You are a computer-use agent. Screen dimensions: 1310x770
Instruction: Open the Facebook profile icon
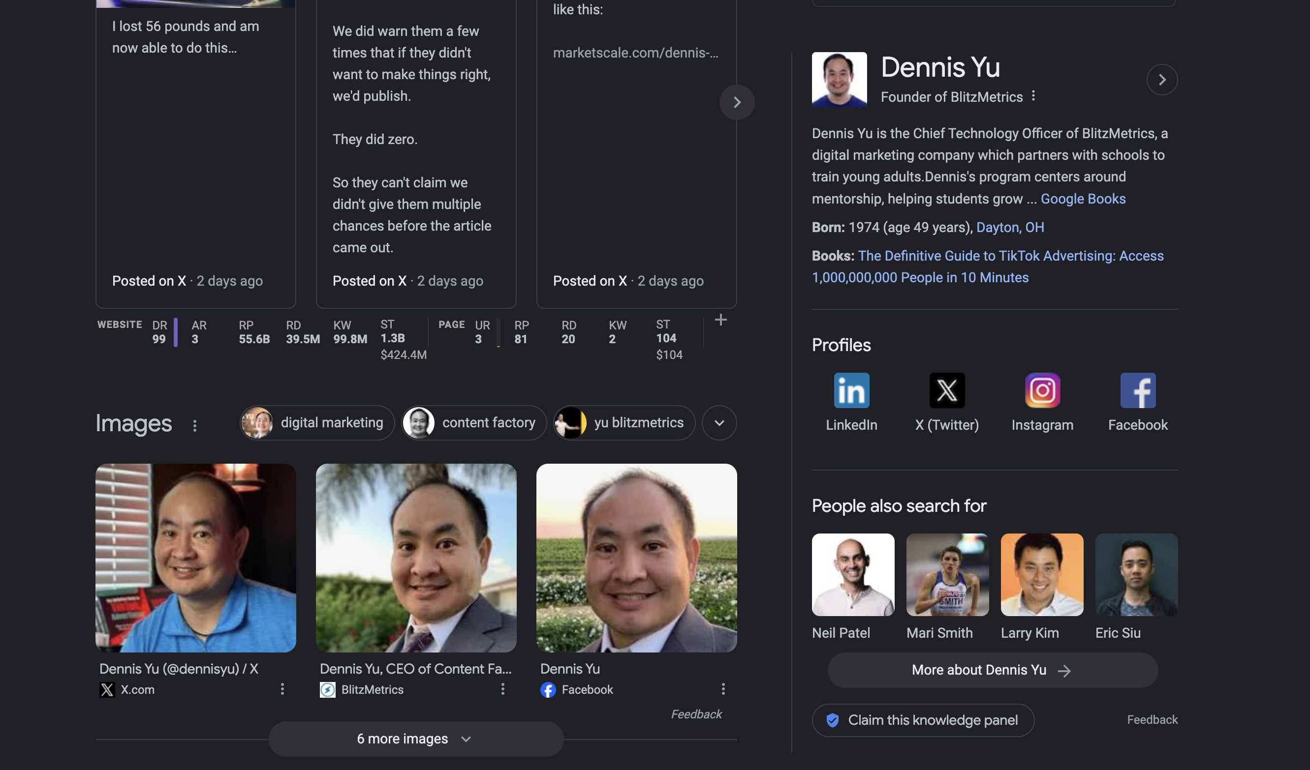1137,390
